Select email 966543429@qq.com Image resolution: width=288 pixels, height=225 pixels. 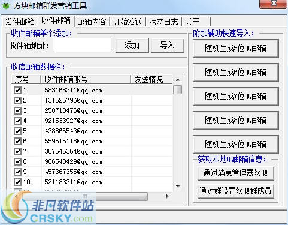click(x=73, y=161)
